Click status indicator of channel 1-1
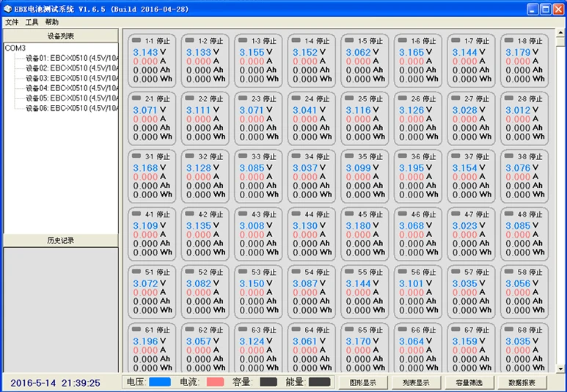The image size is (567, 392). pos(136,40)
